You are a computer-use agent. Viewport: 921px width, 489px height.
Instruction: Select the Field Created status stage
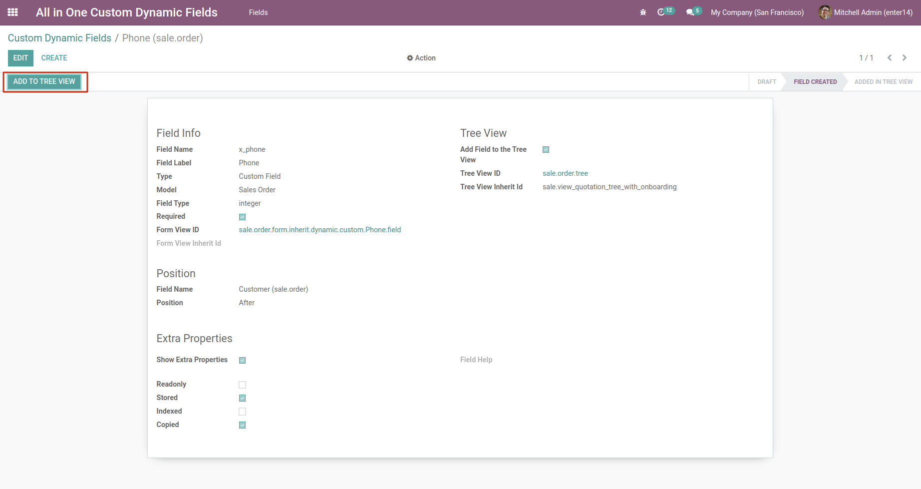click(x=815, y=82)
